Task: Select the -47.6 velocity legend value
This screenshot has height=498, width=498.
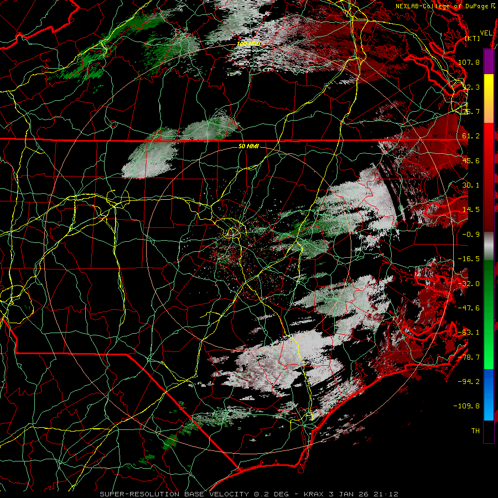Action: (469, 308)
